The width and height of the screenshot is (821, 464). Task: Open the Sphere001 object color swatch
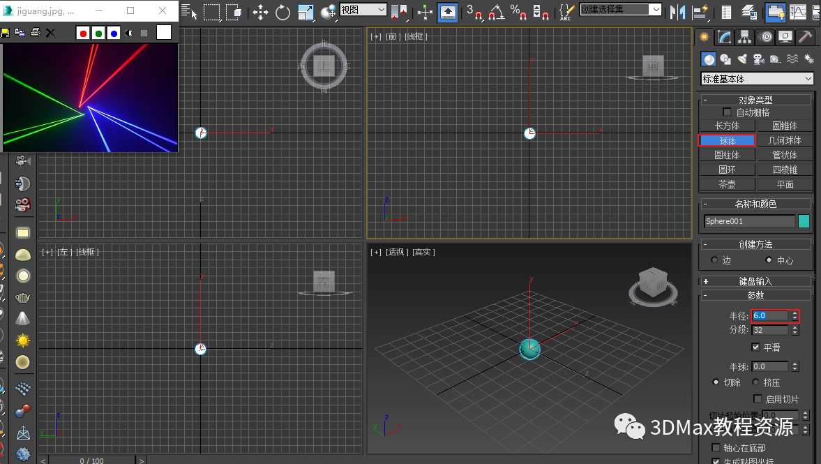click(x=804, y=221)
